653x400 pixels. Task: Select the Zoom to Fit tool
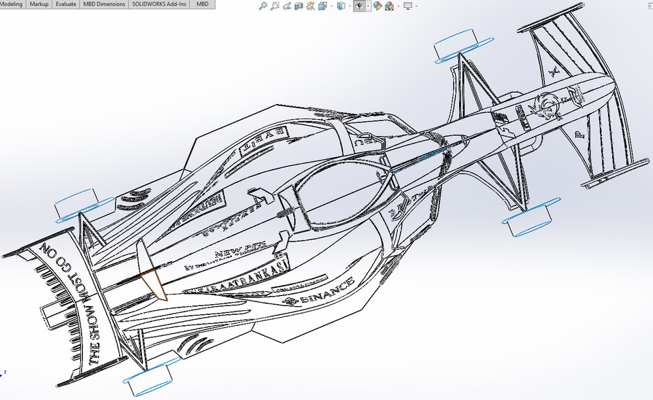click(x=263, y=5)
